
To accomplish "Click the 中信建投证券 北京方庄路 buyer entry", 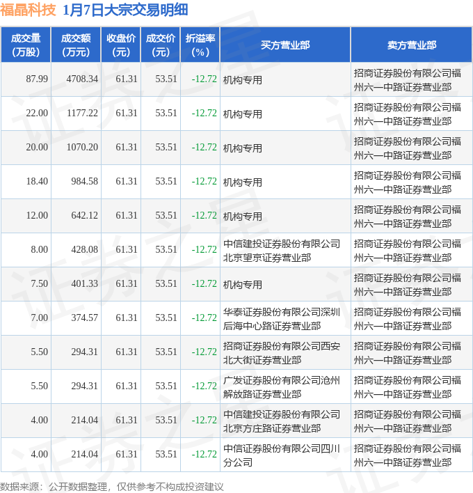I will (x=282, y=421).
